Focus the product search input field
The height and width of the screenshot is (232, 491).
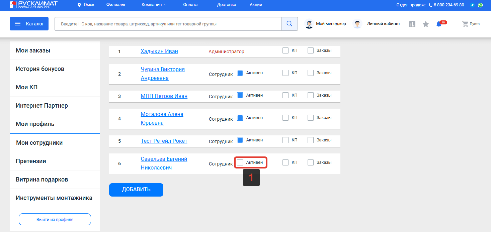pos(168,24)
